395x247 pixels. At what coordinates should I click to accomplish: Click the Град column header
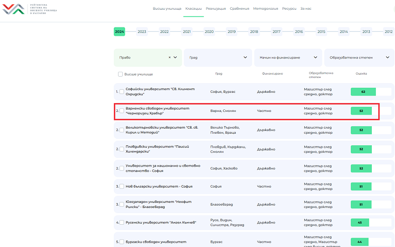coord(219,73)
